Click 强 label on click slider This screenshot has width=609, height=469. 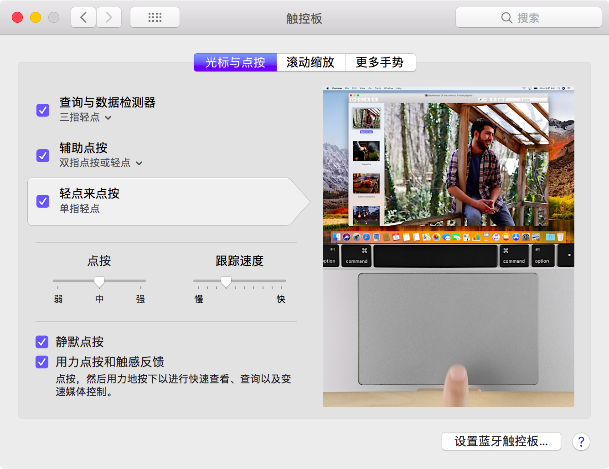(x=140, y=299)
